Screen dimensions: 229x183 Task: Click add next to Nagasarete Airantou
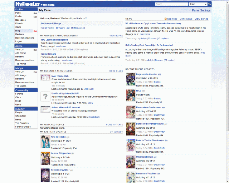(159, 74)
